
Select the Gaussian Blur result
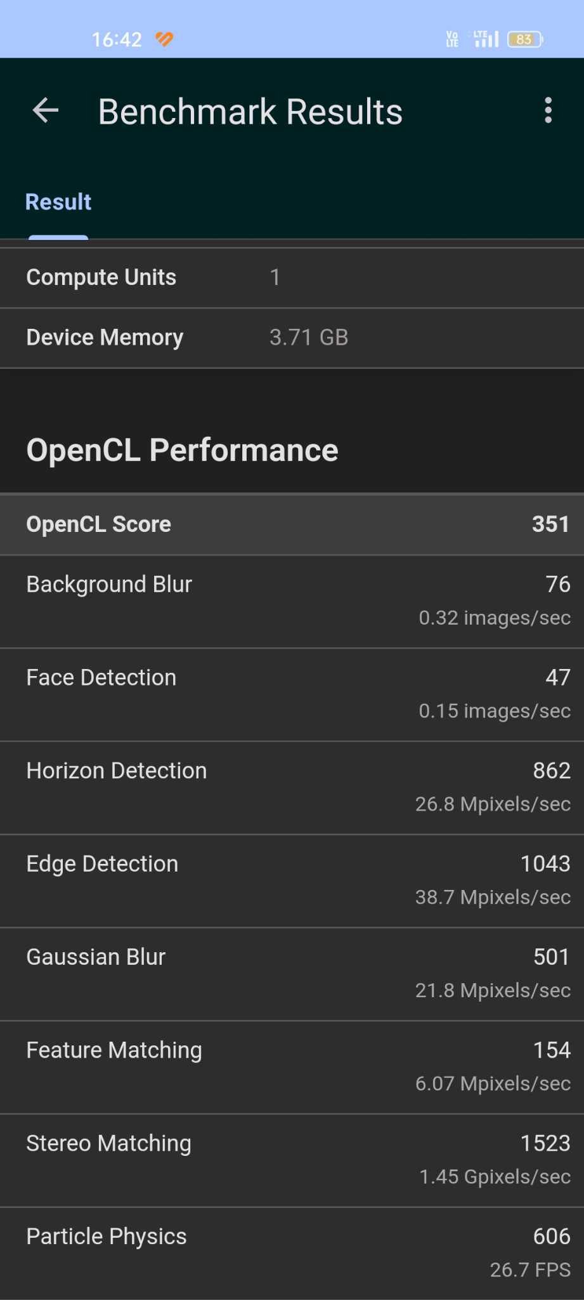(292, 974)
